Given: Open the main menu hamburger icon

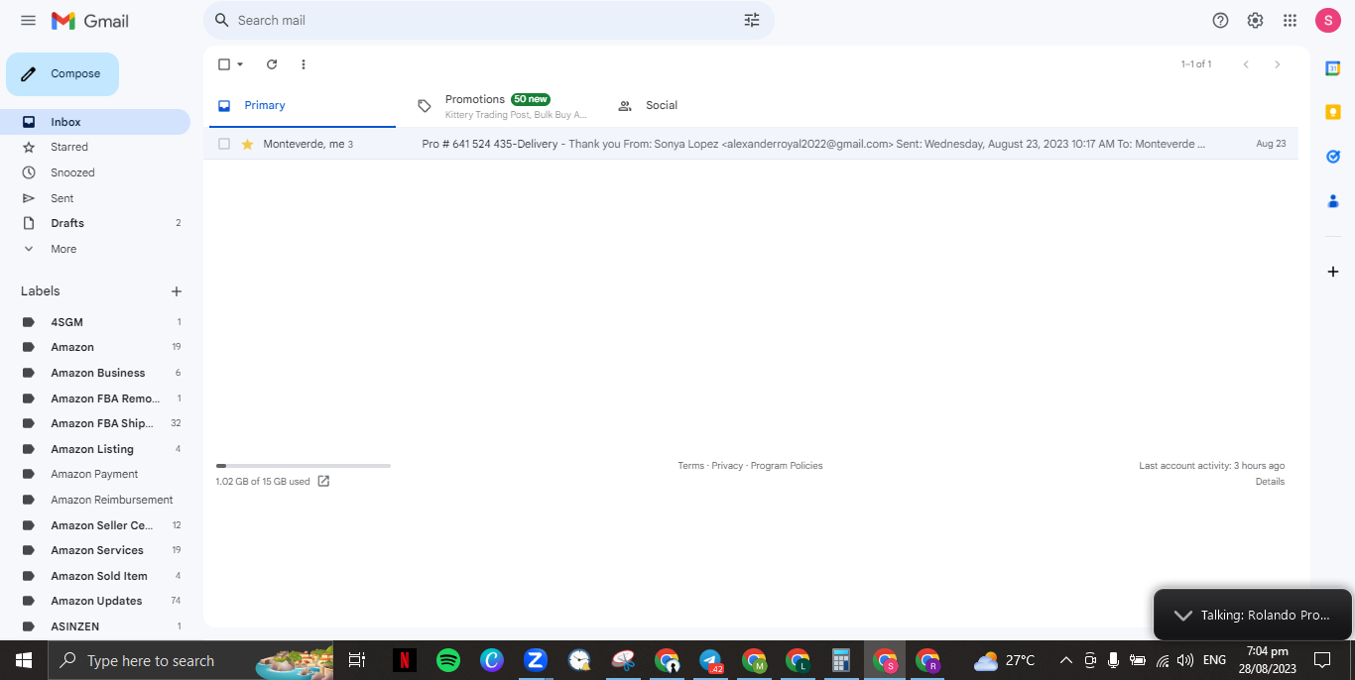Looking at the screenshot, I should (x=28, y=21).
